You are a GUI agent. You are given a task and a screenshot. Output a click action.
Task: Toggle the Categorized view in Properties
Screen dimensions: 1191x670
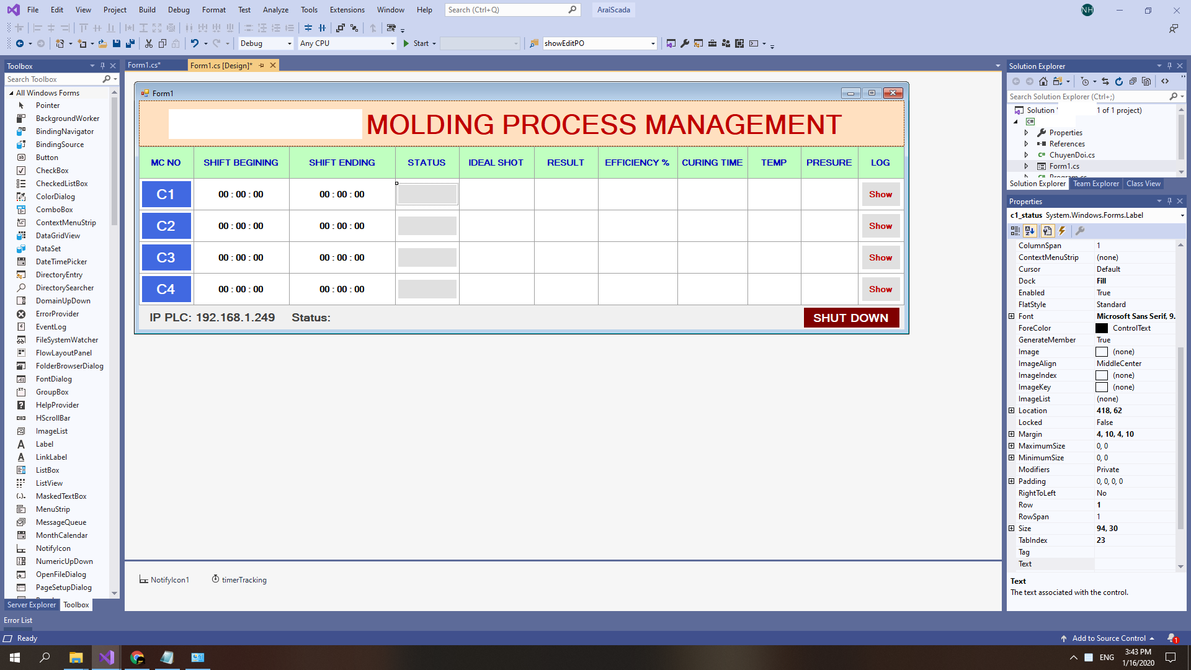pos(1015,231)
